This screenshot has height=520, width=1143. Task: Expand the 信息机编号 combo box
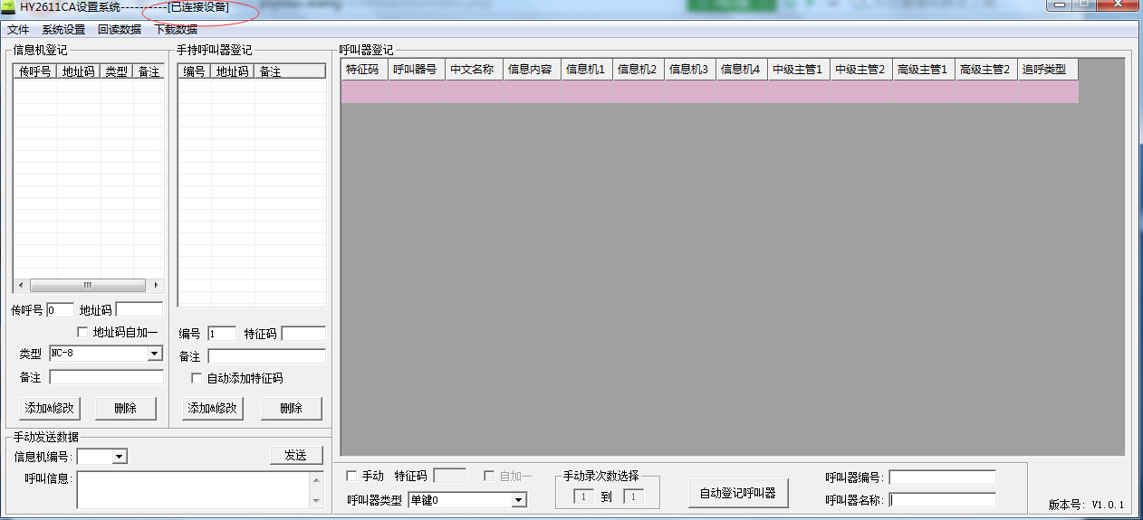[x=120, y=457]
